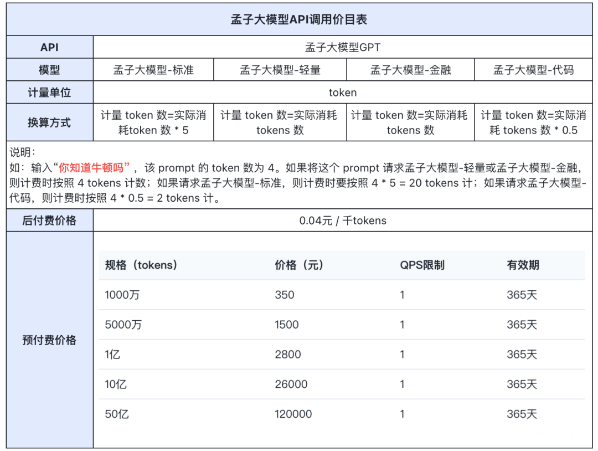Select the 预付费价格 row header

click(50, 340)
